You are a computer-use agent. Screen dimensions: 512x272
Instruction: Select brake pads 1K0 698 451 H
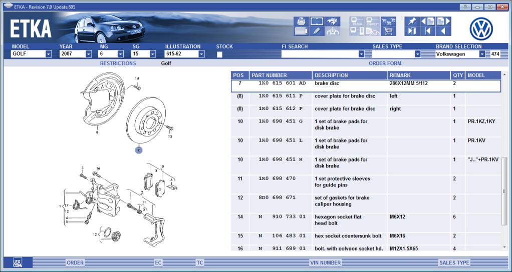tap(366, 165)
